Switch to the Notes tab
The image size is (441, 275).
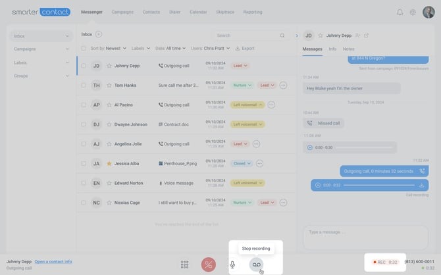(x=348, y=49)
